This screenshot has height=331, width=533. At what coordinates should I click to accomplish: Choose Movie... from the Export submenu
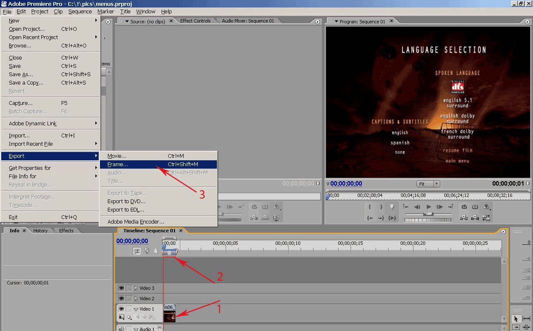pyautogui.click(x=158, y=156)
